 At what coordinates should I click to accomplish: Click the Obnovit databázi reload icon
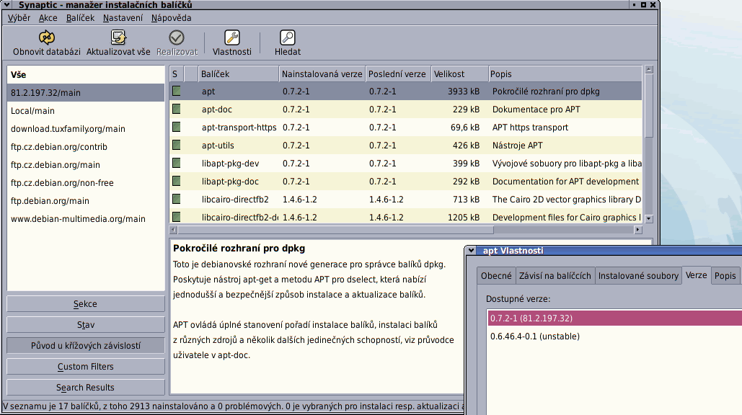click(46, 37)
